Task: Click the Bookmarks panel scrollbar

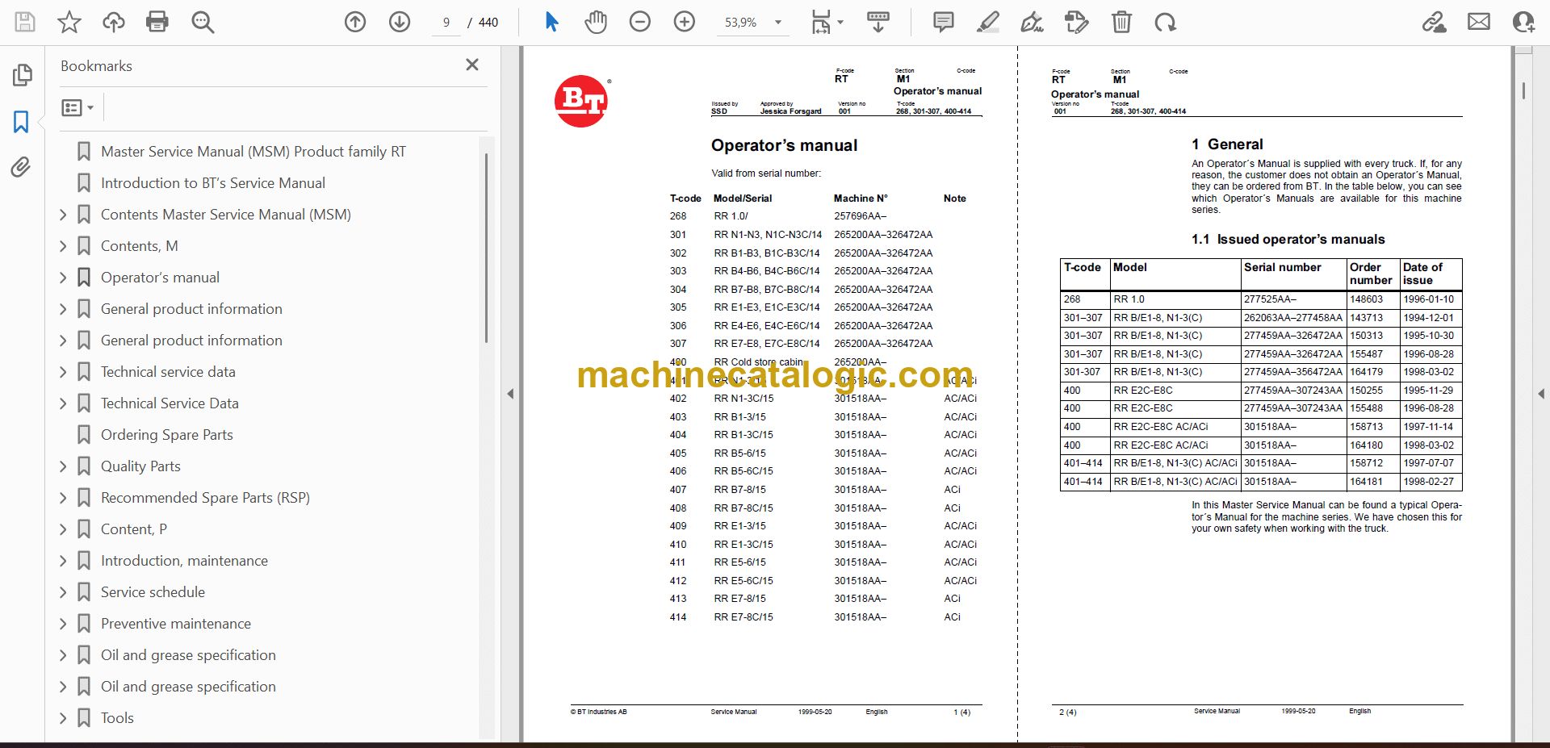Action: (x=486, y=249)
